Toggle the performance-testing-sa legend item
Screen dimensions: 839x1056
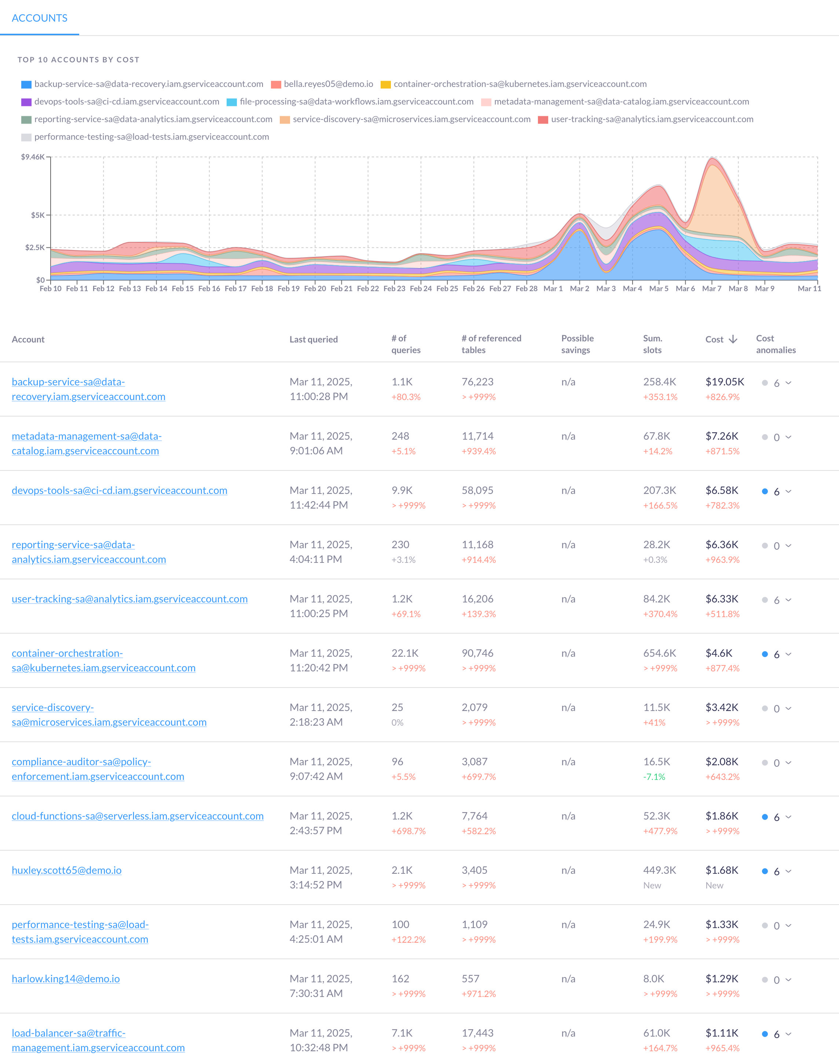coord(137,137)
